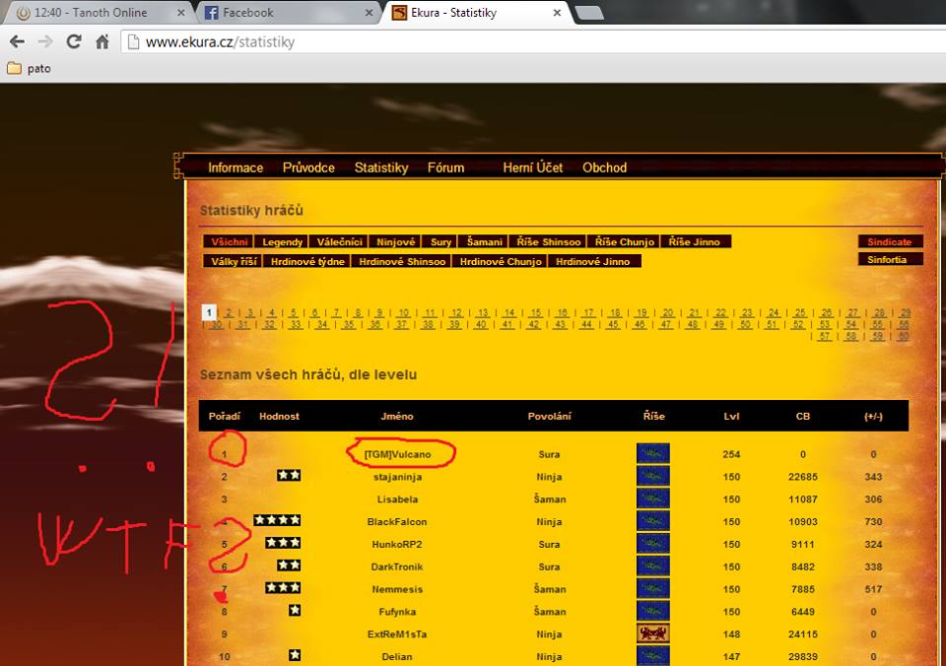Click the red kingdom flag for ExtReM1sTa
This screenshot has width=946, height=666.
click(x=652, y=633)
